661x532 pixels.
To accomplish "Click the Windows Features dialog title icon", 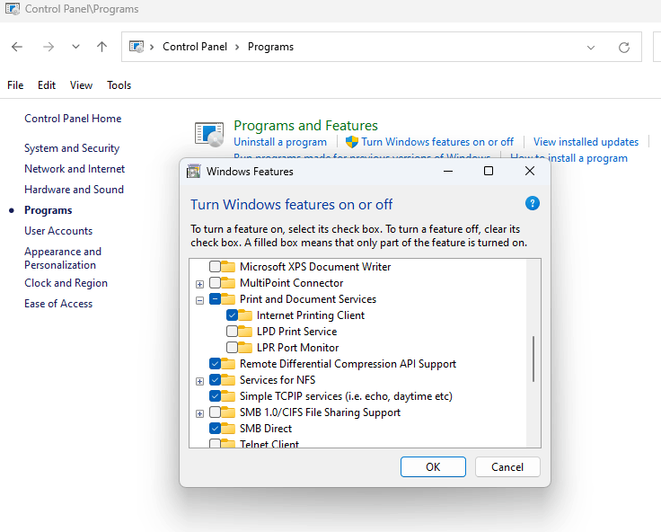I will pyautogui.click(x=193, y=172).
